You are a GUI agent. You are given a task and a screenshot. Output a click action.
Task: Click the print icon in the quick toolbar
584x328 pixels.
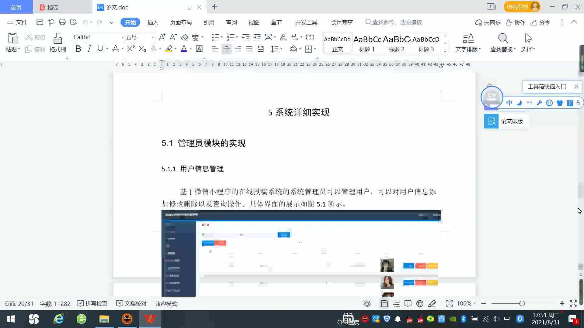(62, 22)
